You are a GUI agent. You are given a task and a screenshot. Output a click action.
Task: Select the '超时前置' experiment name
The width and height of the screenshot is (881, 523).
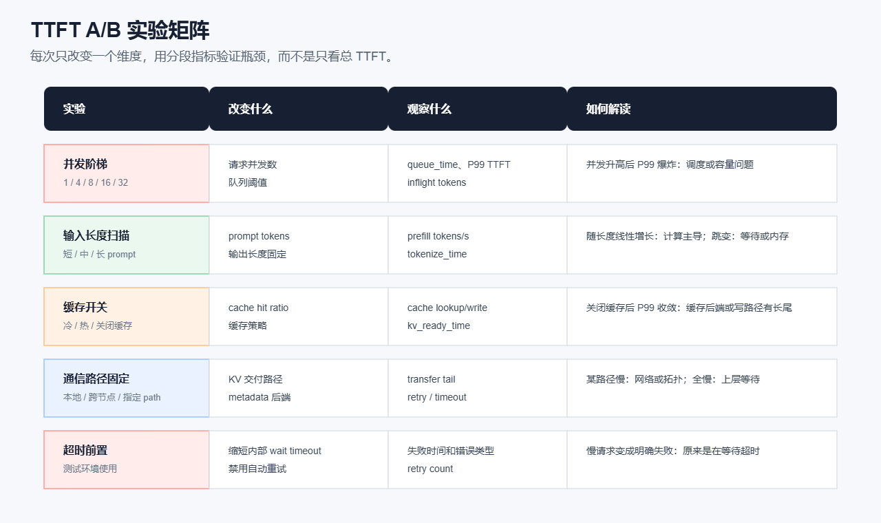tap(85, 451)
